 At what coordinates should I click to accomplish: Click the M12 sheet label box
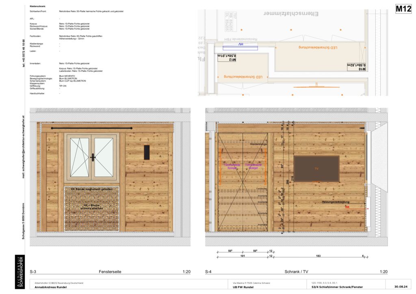pos(403,9)
